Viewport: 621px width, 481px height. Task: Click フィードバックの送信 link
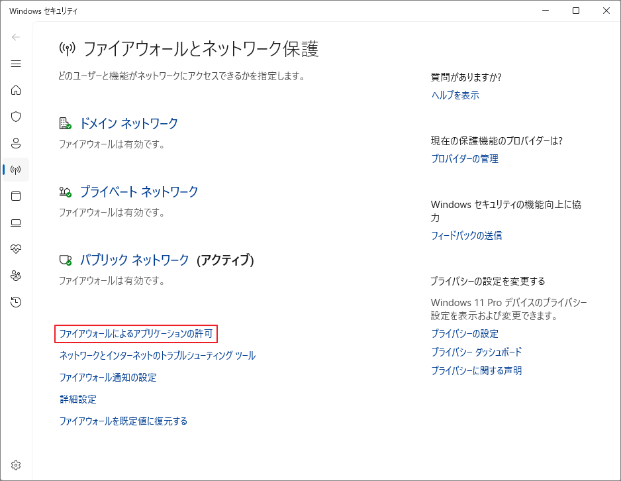(467, 235)
